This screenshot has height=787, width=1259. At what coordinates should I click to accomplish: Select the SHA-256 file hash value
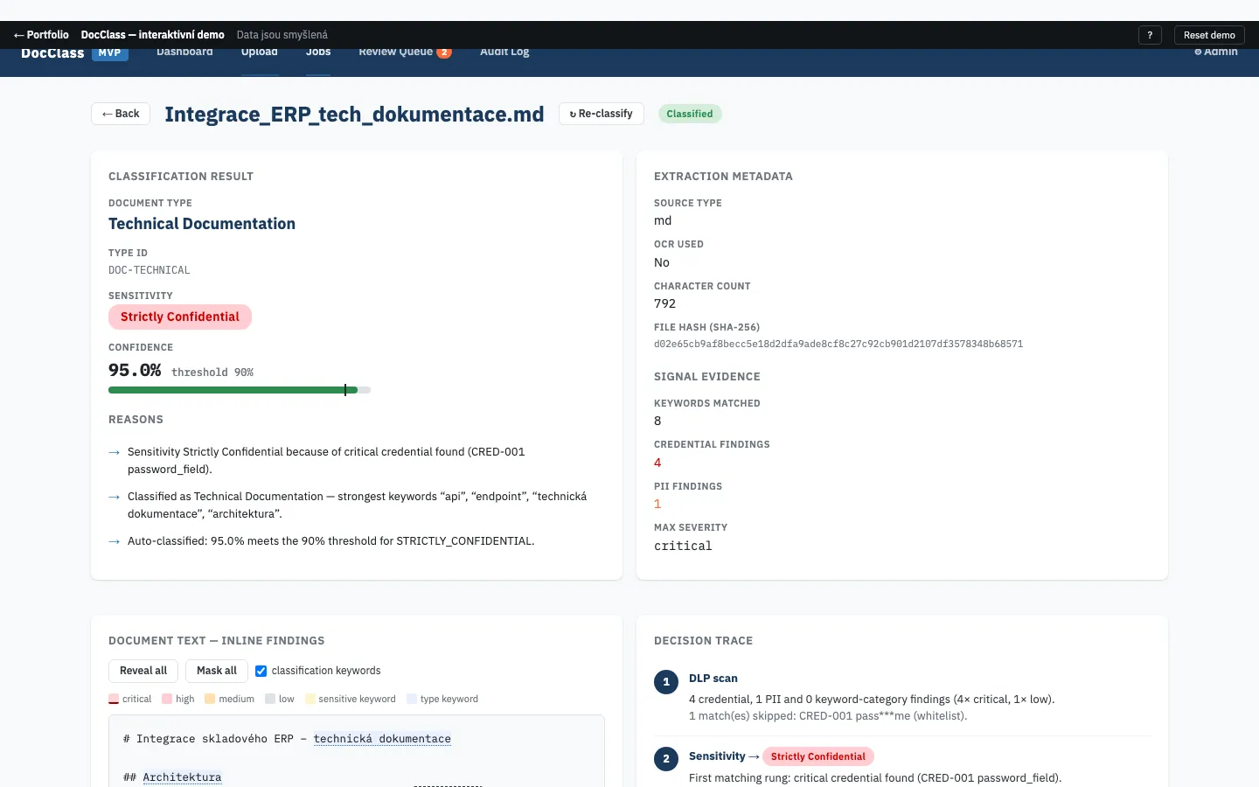click(838, 344)
